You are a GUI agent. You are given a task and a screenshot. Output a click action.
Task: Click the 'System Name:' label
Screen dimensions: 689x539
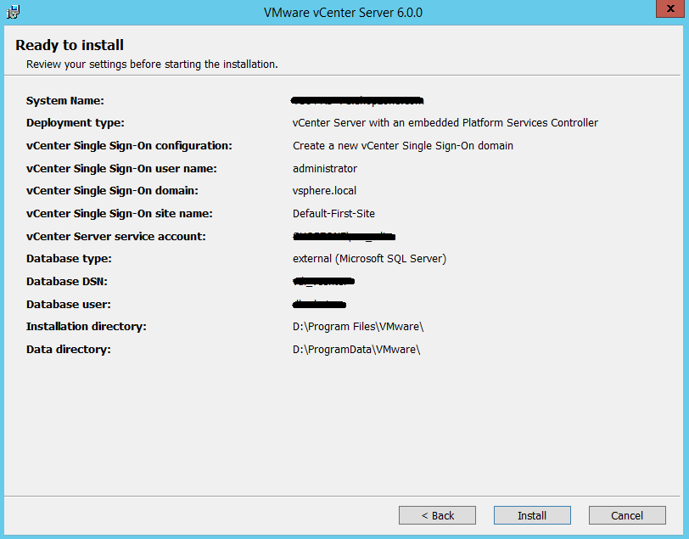click(65, 101)
